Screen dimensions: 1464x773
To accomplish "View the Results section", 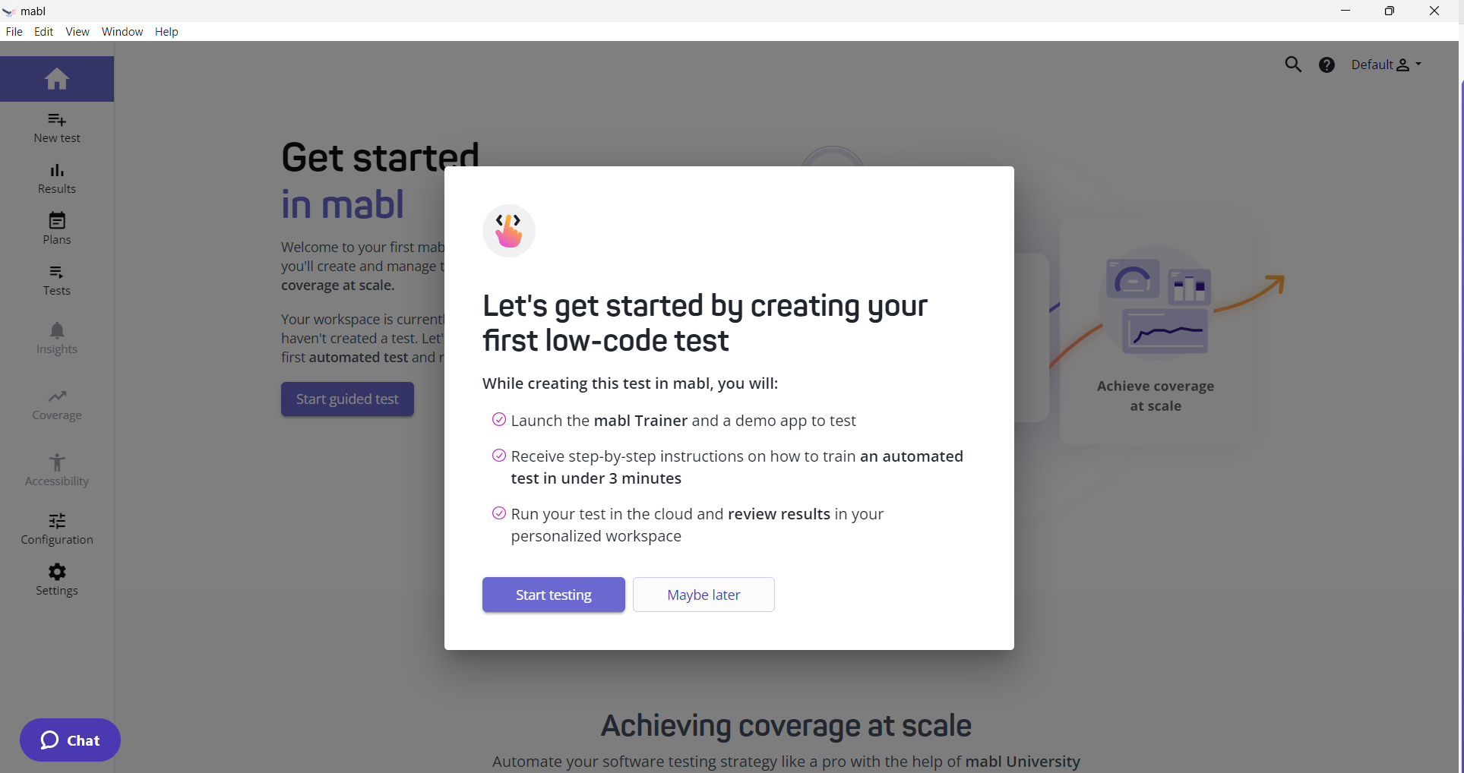I will coord(56,178).
